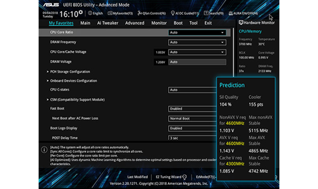Click the 104 % Sil Quality value
Screen dimensions: 318x189
click(x=225, y=105)
